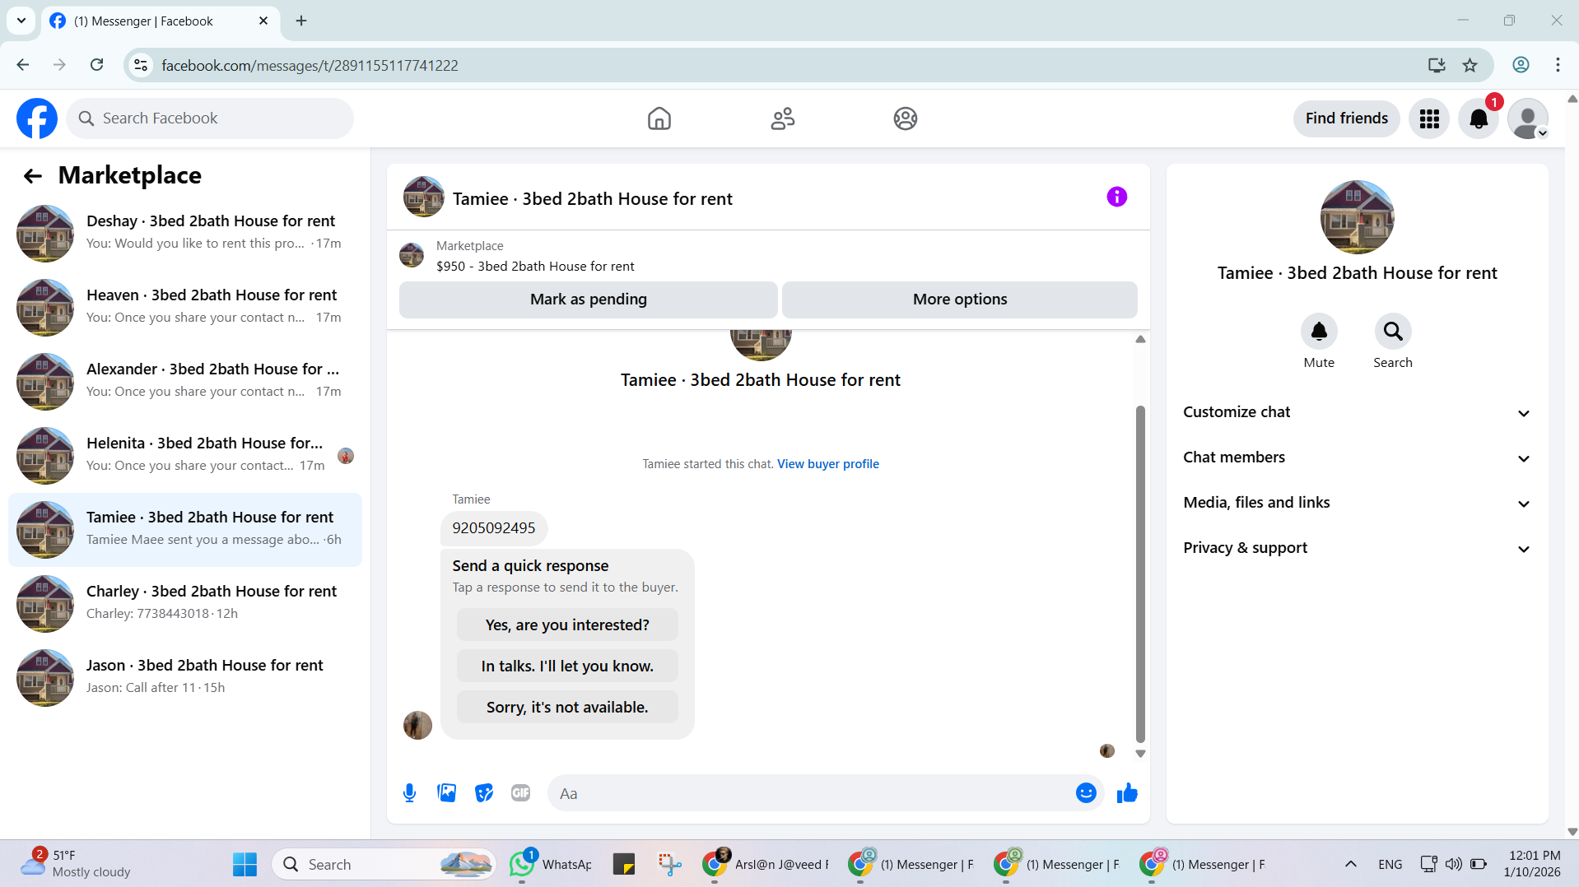Open View buyer profile link
This screenshot has height=887, width=1579.
(x=827, y=464)
